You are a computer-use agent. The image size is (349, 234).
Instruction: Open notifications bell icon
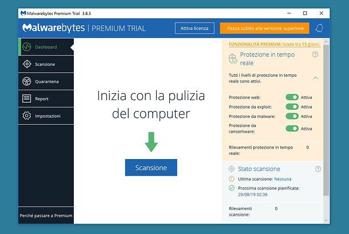pyautogui.click(x=319, y=28)
